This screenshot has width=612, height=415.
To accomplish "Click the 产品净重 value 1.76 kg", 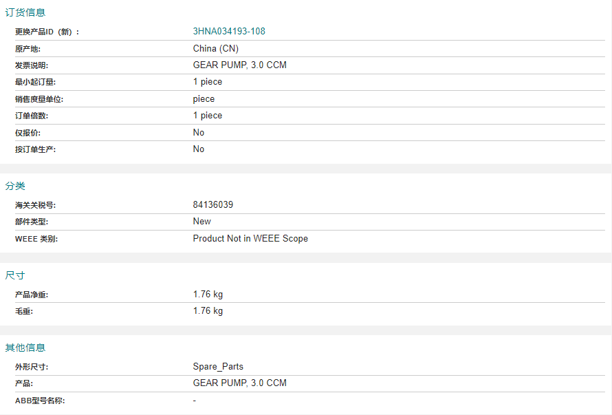I will 208,295.
